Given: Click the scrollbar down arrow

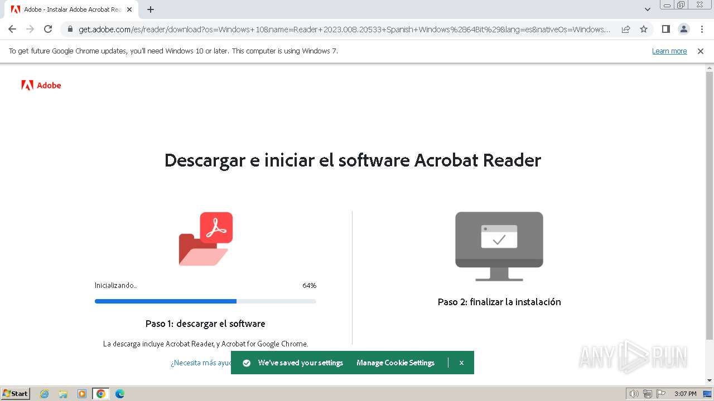Looking at the screenshot, I should [x=710, y=380].
